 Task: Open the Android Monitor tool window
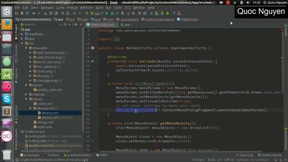coord(77,155)
